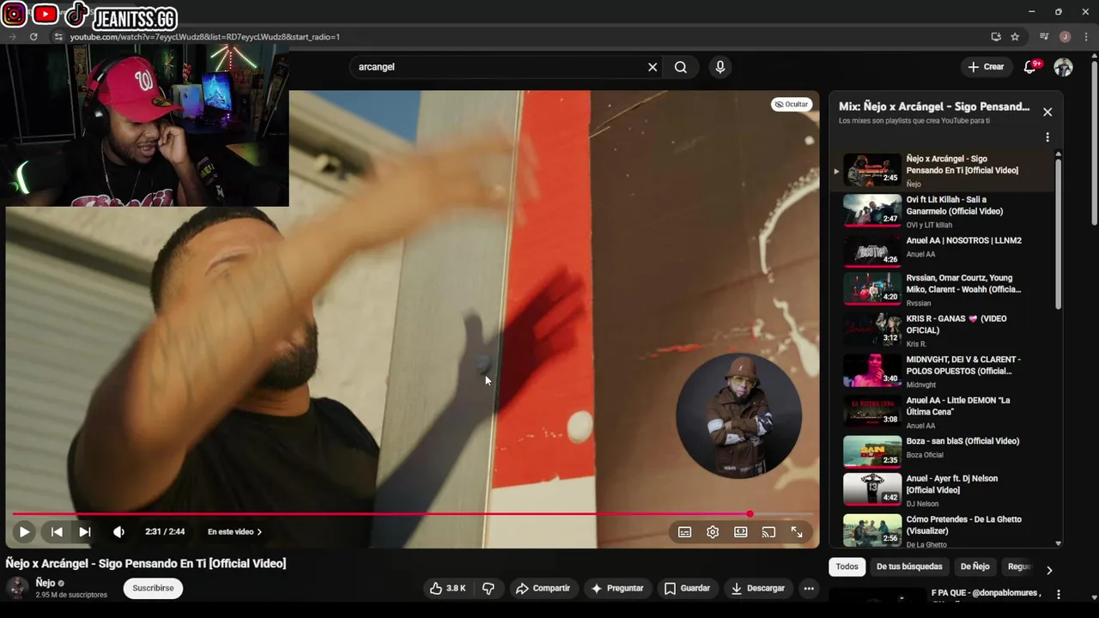
Task: Open Ñejo channel avatar
Action: click(17, 588)
